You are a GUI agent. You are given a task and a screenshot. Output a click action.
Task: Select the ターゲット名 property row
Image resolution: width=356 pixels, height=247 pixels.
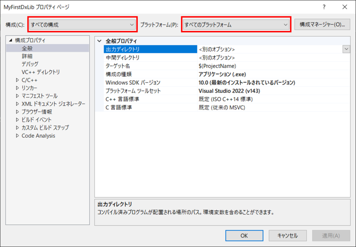coord(150,66)
